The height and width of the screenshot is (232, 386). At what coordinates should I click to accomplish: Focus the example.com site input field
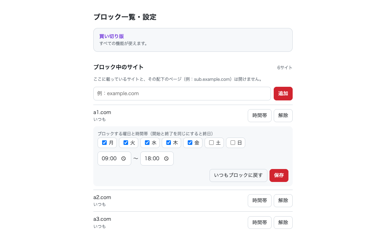point(182,93)
